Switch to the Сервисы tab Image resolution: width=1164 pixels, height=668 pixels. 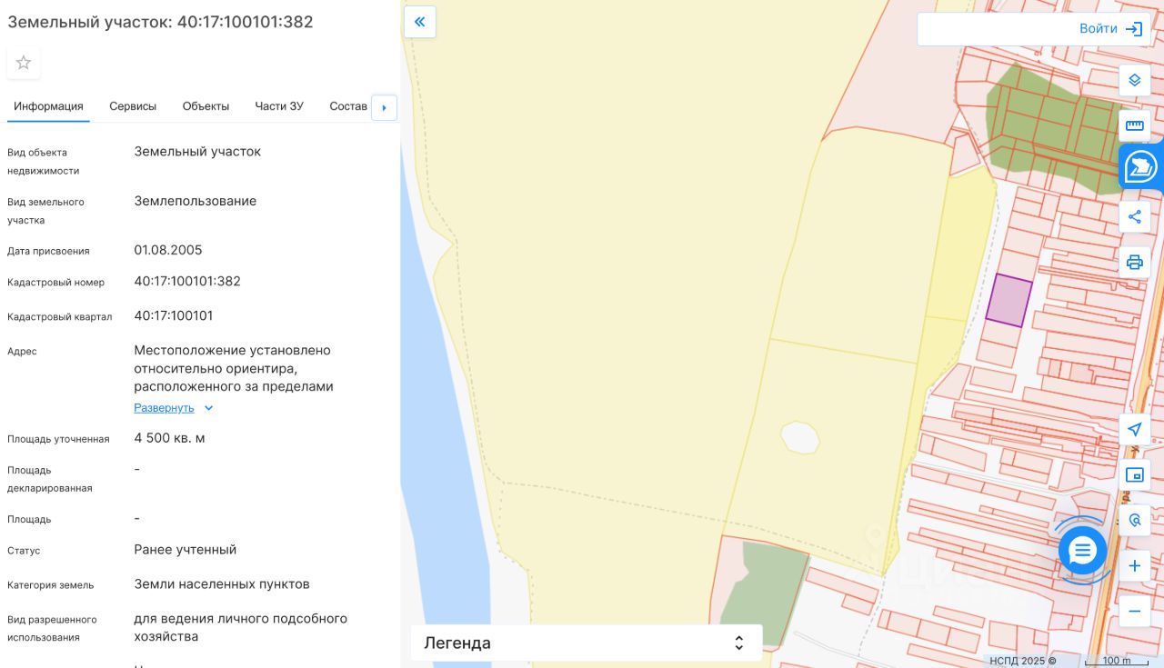133,106
